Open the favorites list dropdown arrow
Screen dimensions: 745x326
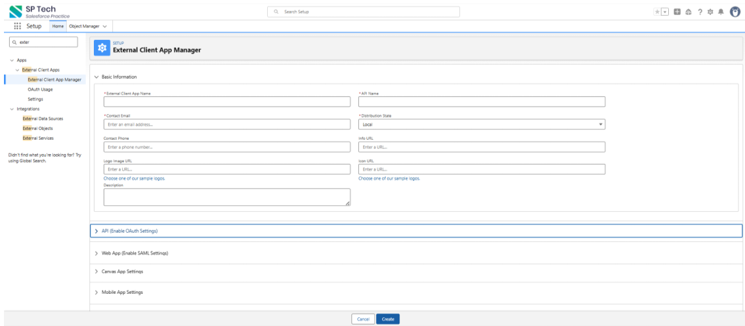tap(665, 12)
